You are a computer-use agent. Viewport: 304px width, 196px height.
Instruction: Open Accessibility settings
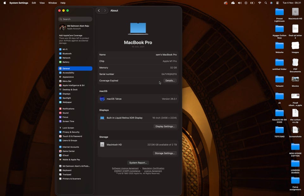[x=68, y=73]
